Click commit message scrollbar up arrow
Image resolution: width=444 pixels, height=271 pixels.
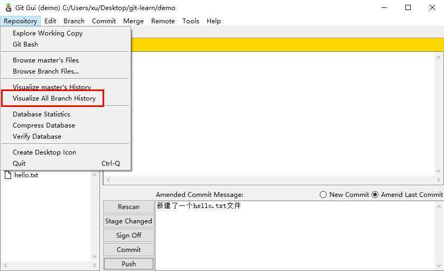pyautogui.click(x=439, y=206)
